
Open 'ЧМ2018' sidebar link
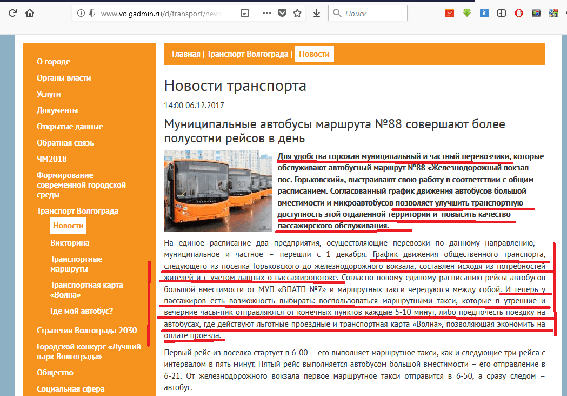(52, 159)
